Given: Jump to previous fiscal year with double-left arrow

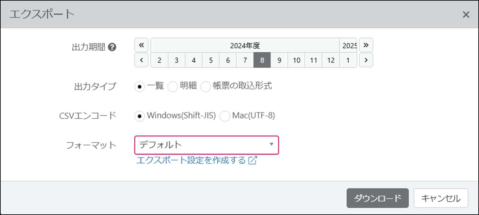Looking at the screenshot, I should click(141, 45).
